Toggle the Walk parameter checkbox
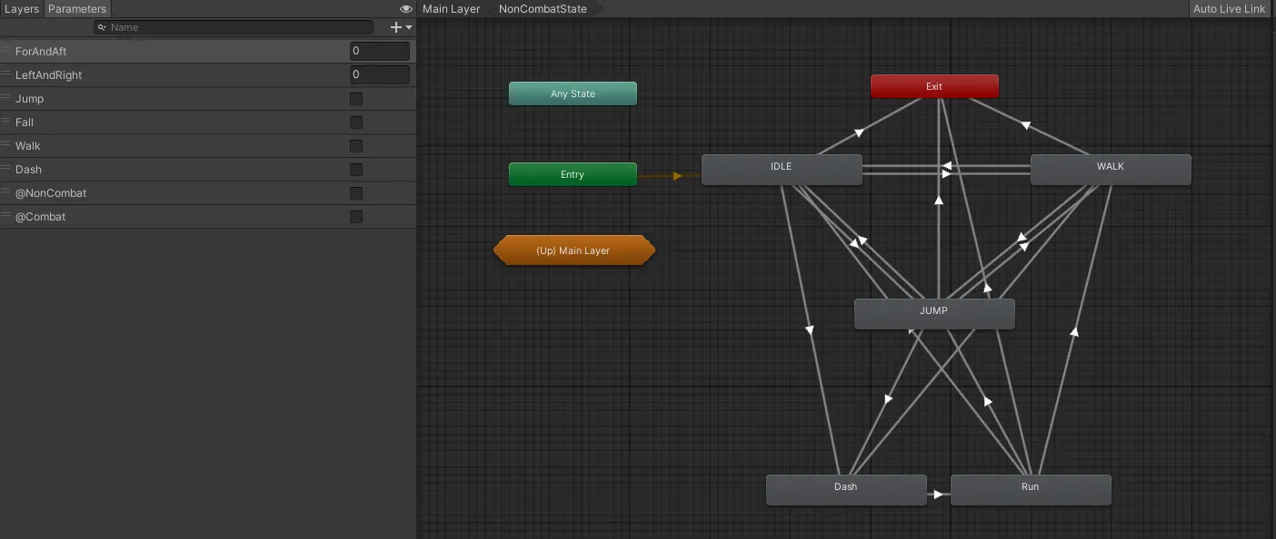The image size is (1276, 539). point(356,146)
